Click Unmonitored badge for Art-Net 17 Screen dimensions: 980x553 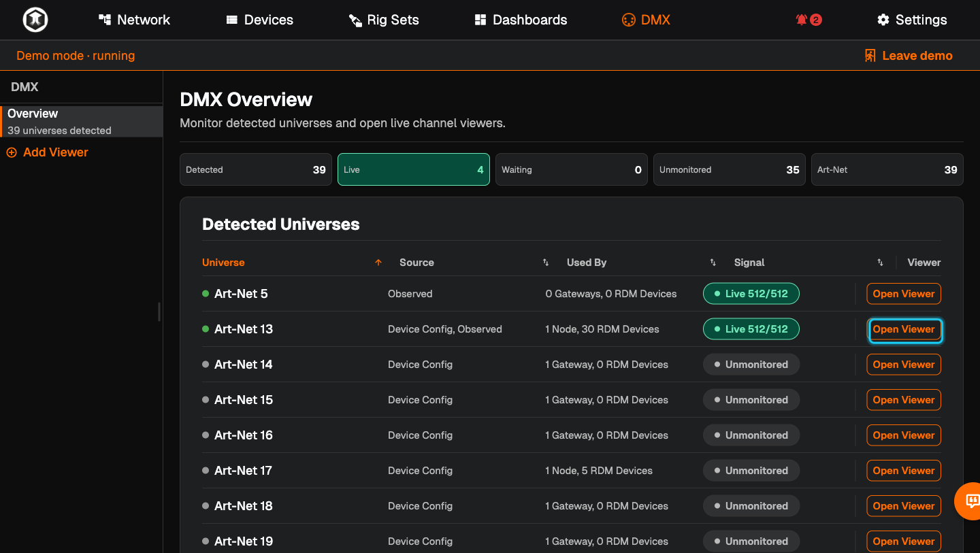click(751, 471)
